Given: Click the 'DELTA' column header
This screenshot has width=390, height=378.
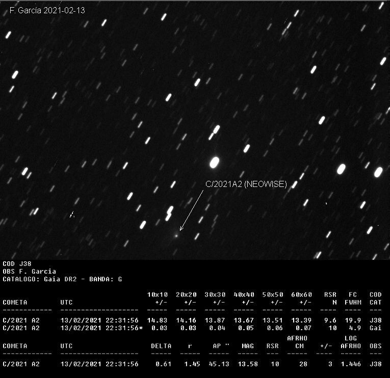Looking at the screenshot, I should [162, 346].
